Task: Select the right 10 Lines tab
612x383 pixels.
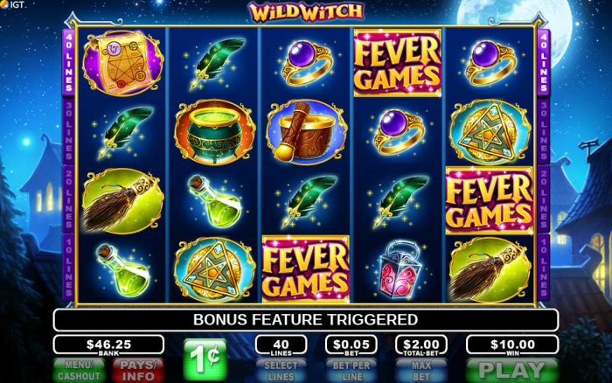Action: coord(543,268)
